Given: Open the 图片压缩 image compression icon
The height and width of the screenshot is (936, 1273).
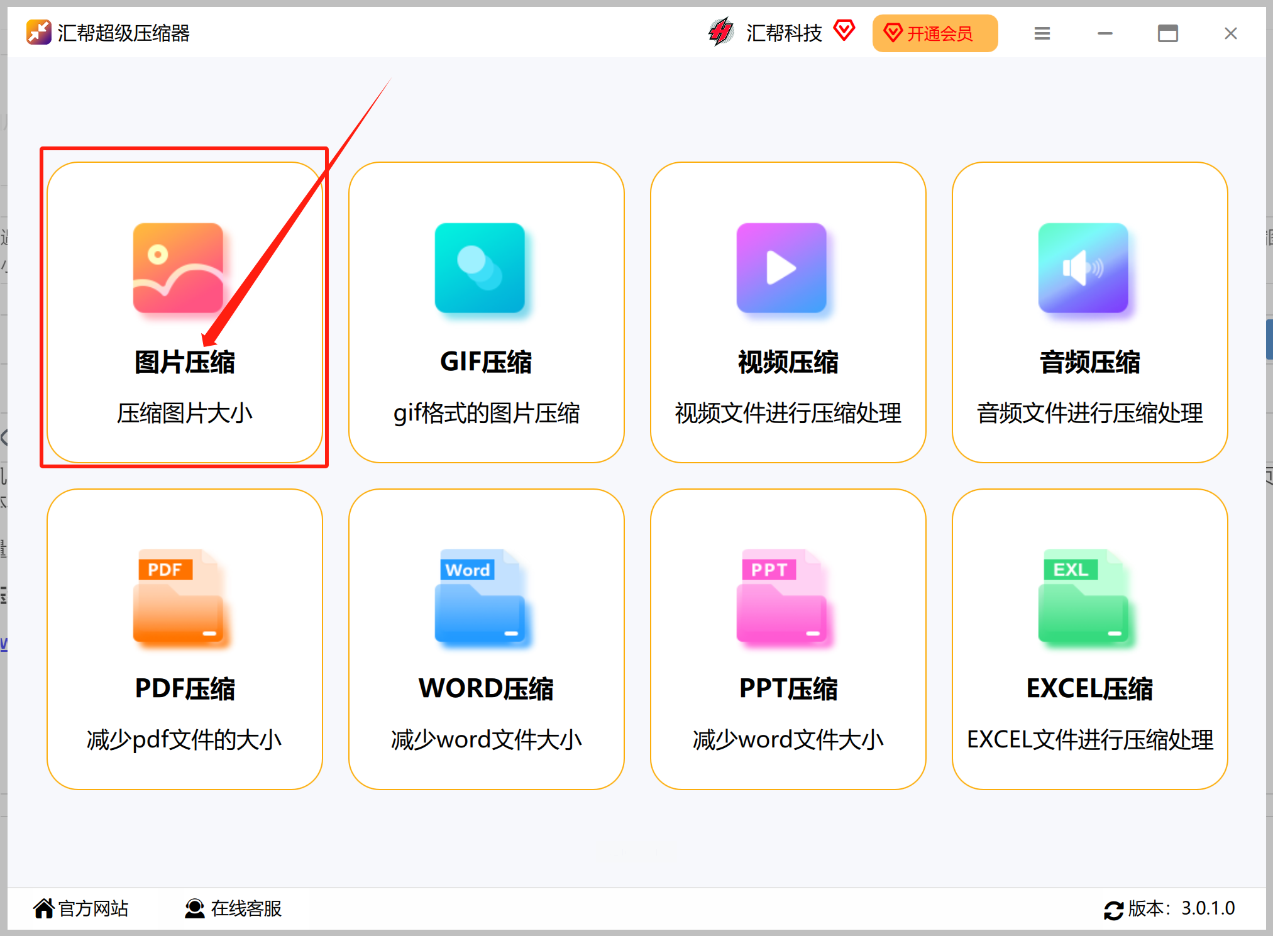Looking at the screenshot, I should tap(178, 268).
